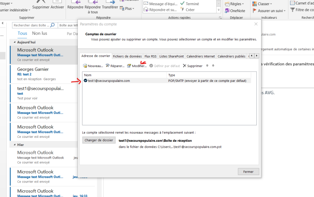Select Répondre et supprimer quick action
The height and width of the screenshot is (197, 314).
160,9
